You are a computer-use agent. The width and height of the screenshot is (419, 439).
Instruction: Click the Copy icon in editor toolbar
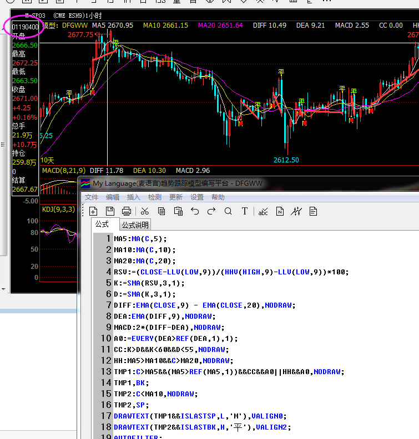click(161, 211)
